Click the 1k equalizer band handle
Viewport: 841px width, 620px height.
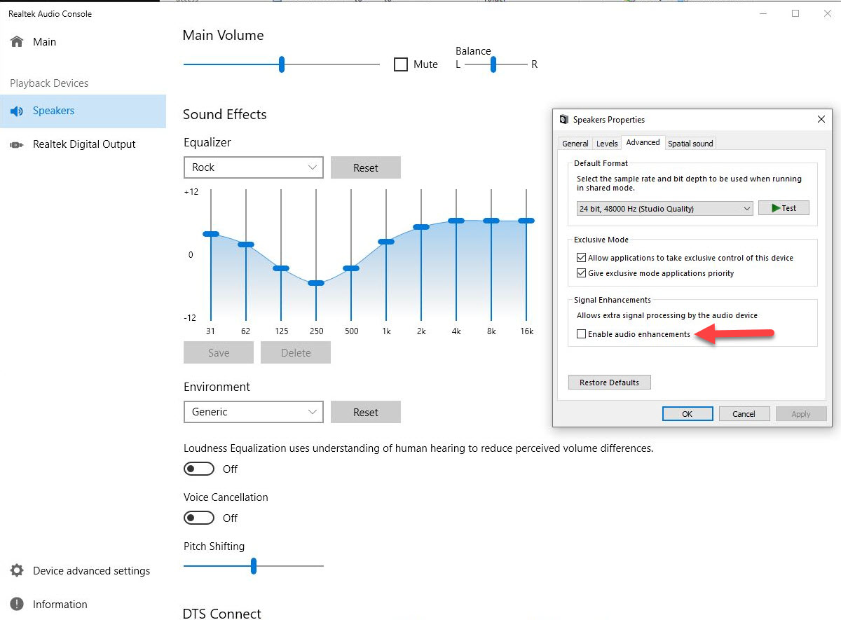point(386,240)
